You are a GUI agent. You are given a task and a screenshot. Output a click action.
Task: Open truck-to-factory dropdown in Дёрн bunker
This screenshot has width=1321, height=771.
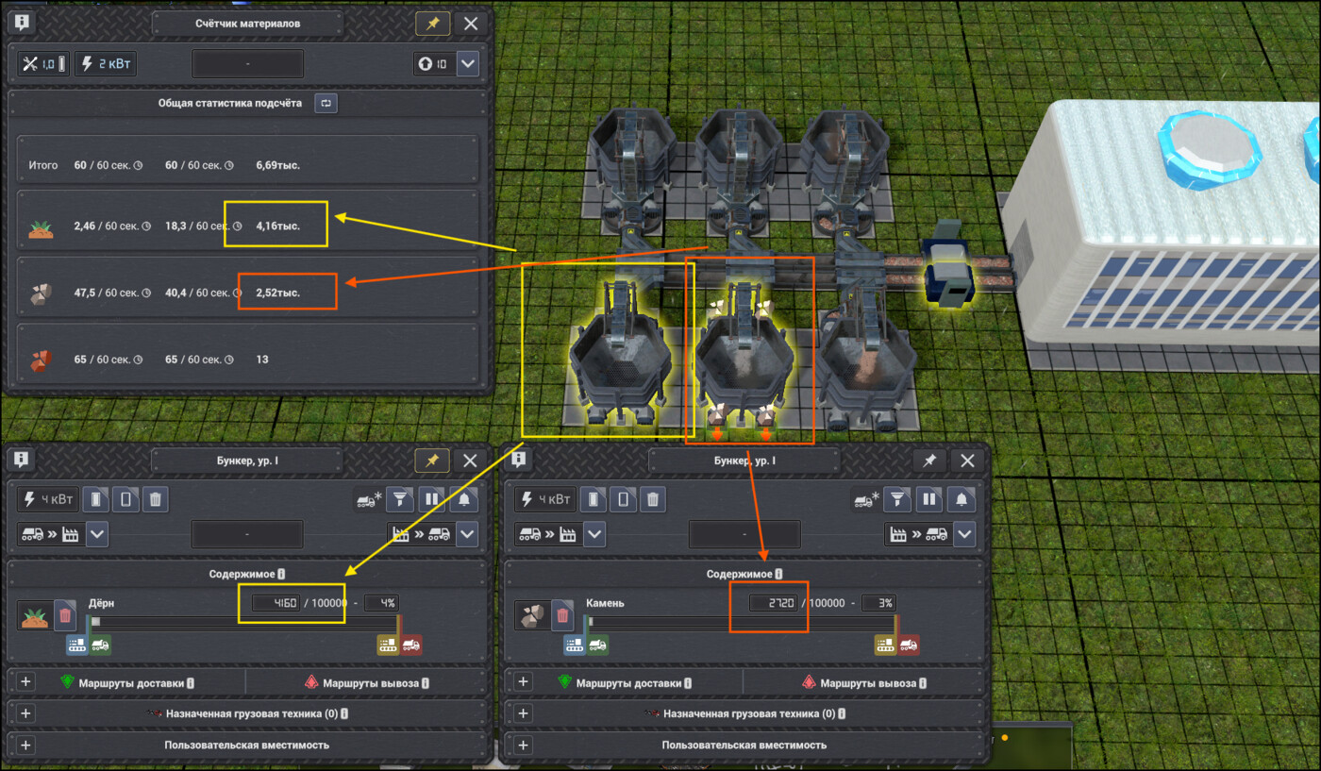(x=97, y=534)
